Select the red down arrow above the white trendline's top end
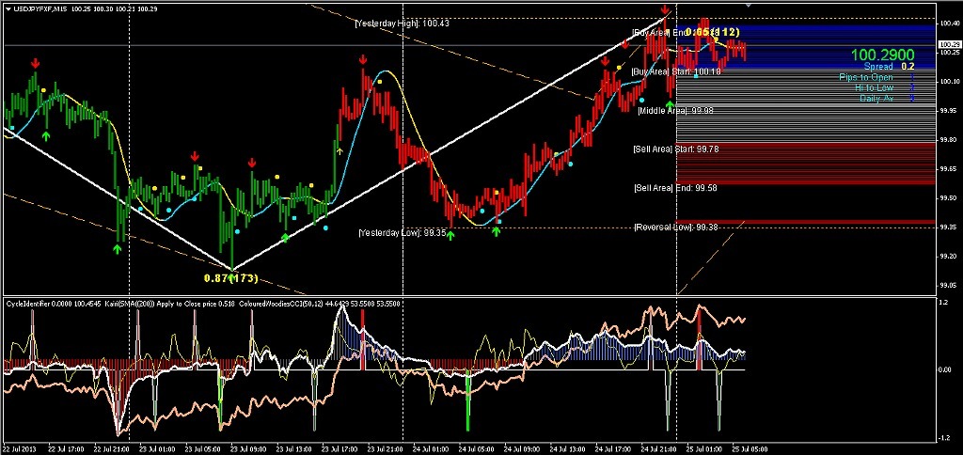The width and height of the screenshot is (963, 455). click(665, 9)
